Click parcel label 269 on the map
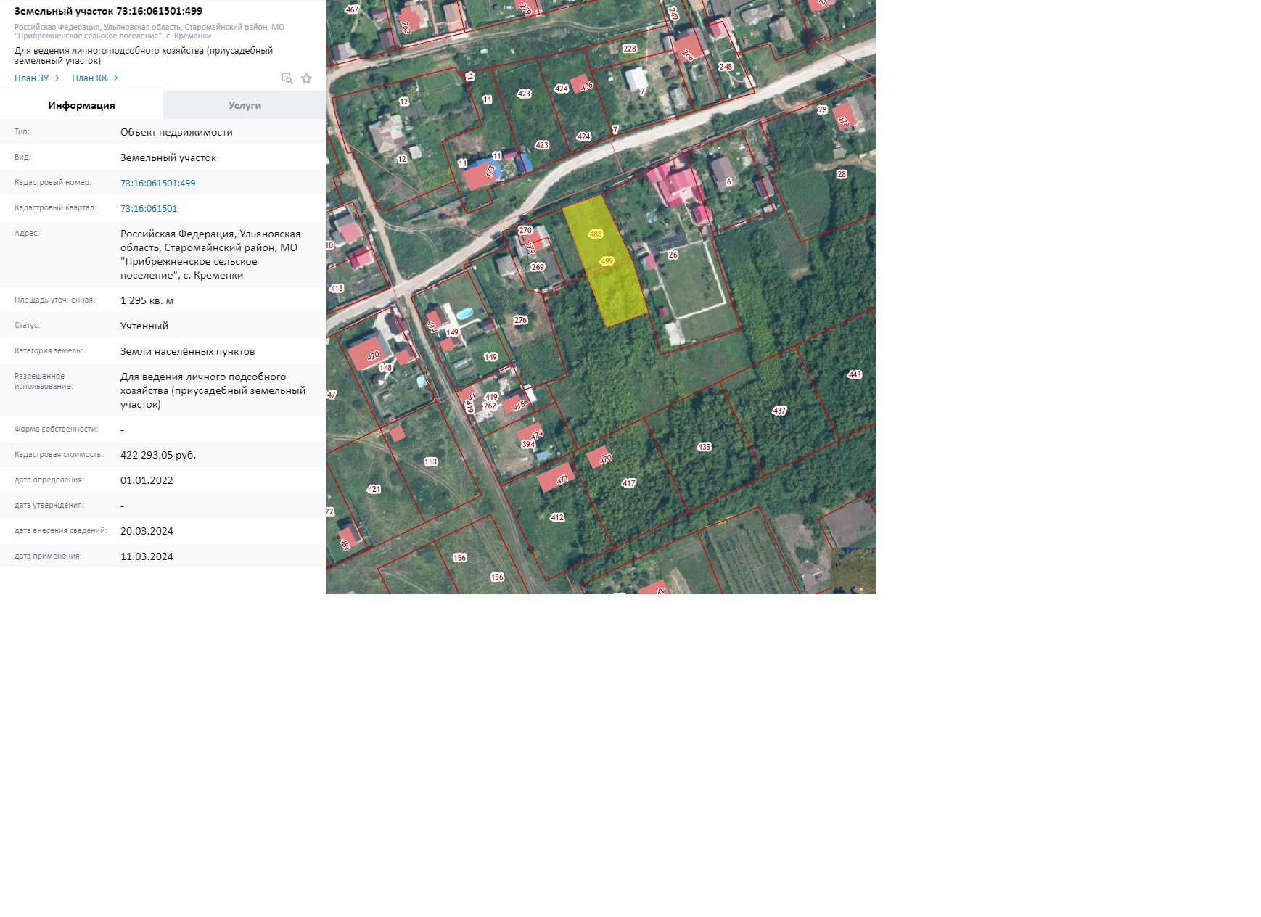This screenshot has height=917, width=1261. (x=537, y=267)
